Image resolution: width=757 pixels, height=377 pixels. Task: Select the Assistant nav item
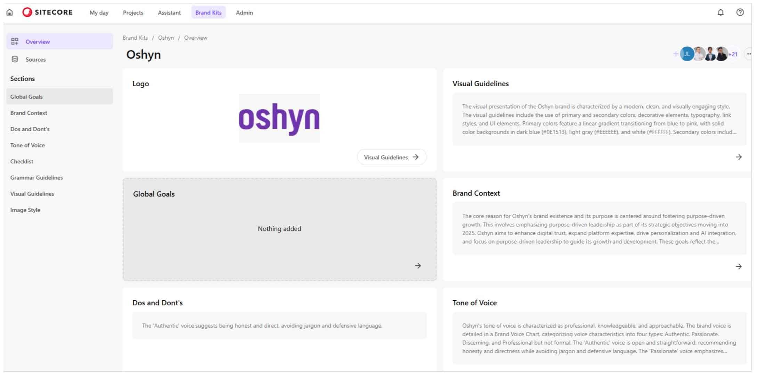[169, 13]
